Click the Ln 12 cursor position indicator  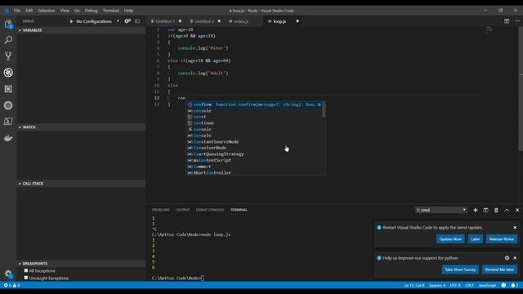[414, 285]
